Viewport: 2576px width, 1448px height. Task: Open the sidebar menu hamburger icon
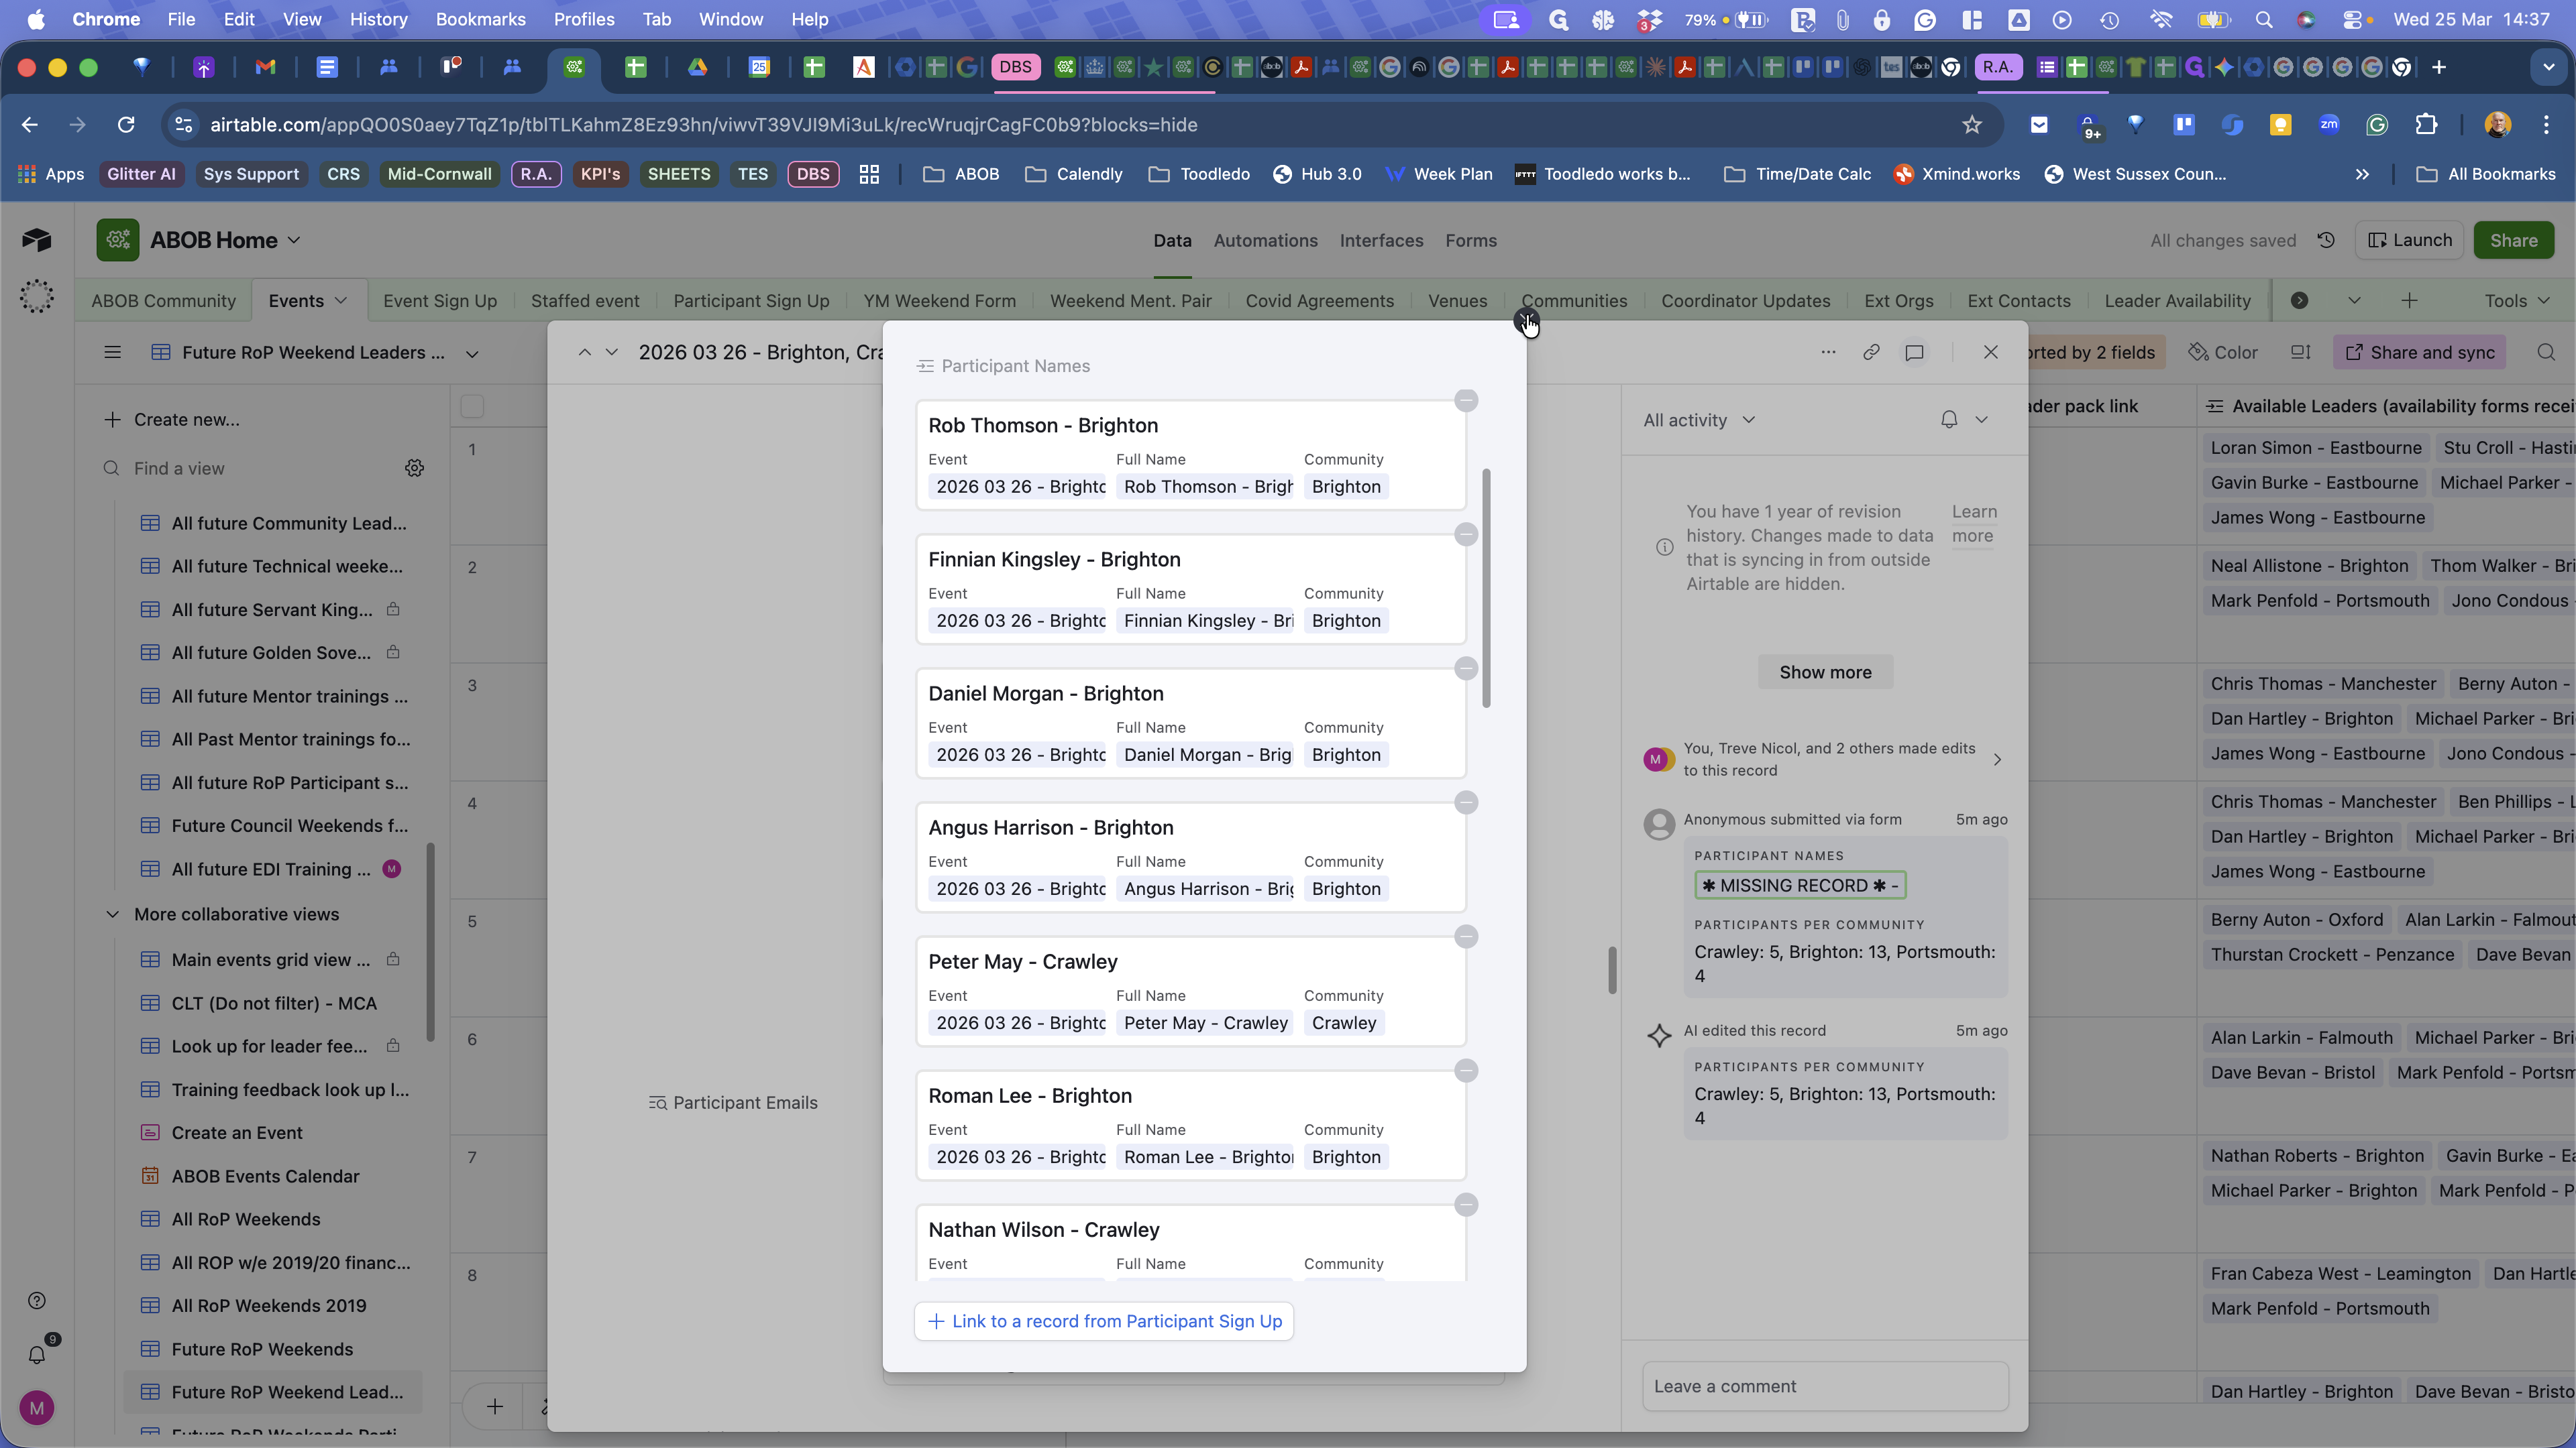pyautogui.click(x=112, y=352)
